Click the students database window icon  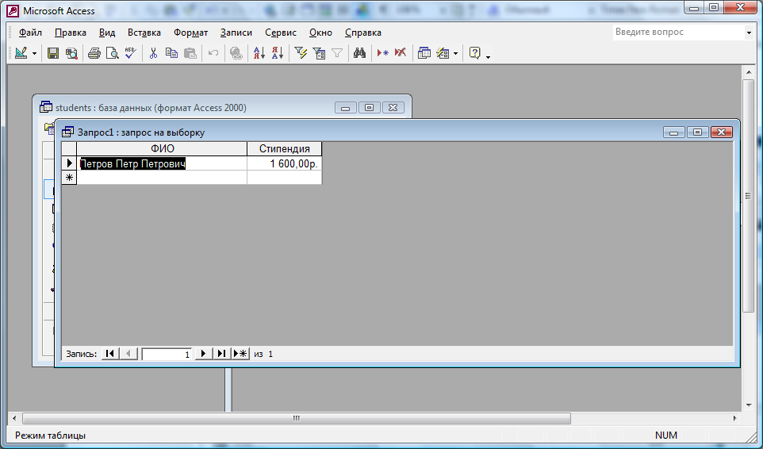click(x=46, y=108)
